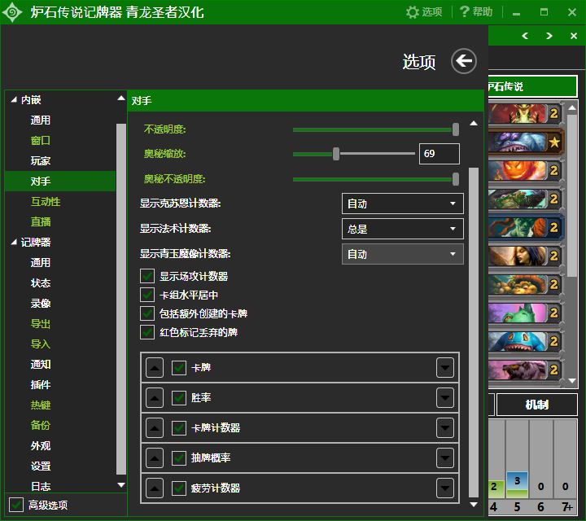The image size is (586, 521).
Task: Move 卡牌 item up
Action: [155, 367]
